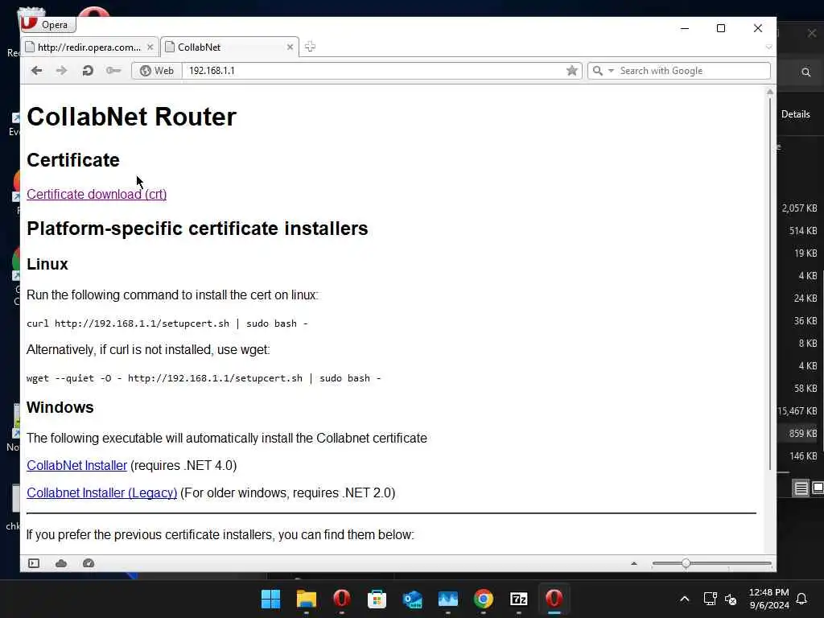Screen dimensions: 824x618
Task: Launch Microsoft Store from taskbar
Action: (377, 599)
